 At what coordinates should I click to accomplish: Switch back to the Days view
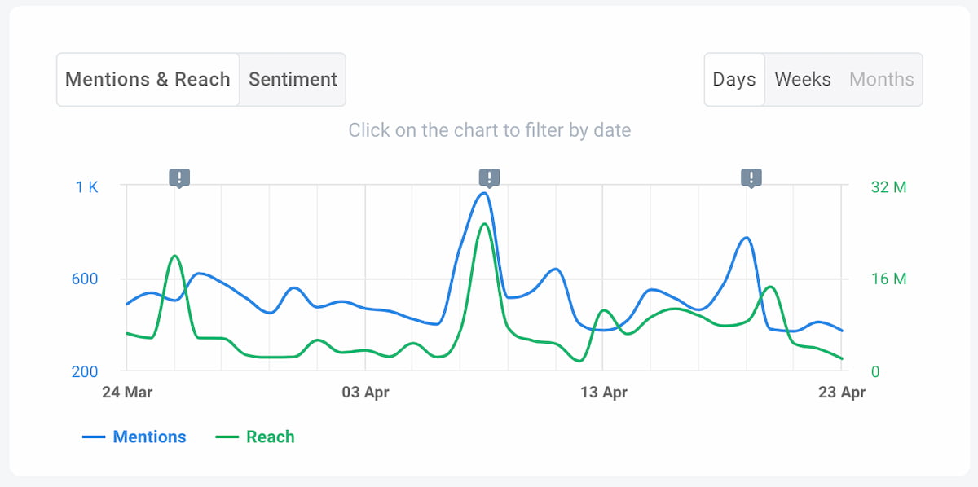click(x=733, y=79)
